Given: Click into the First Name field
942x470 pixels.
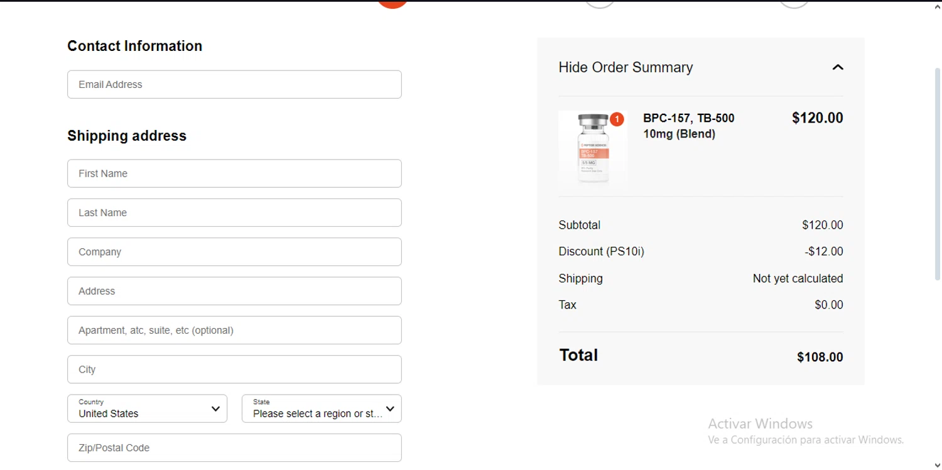Looking at the screenshot, I should coord(234,173).
